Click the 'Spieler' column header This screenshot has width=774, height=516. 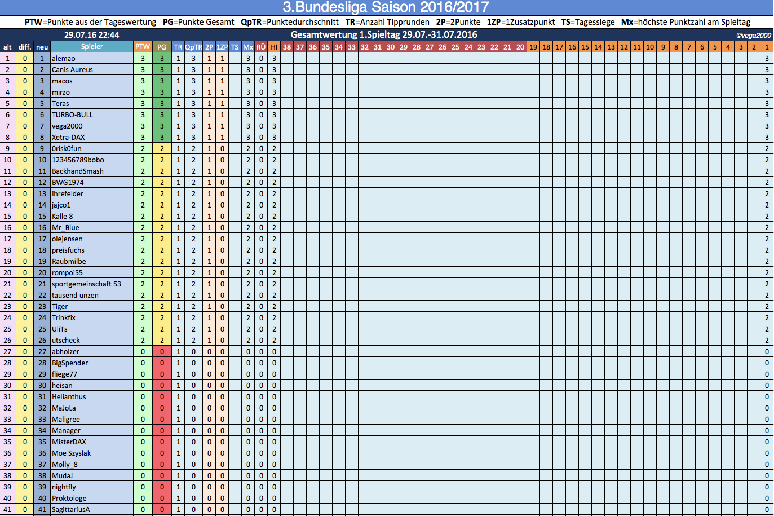coord(92,47)
